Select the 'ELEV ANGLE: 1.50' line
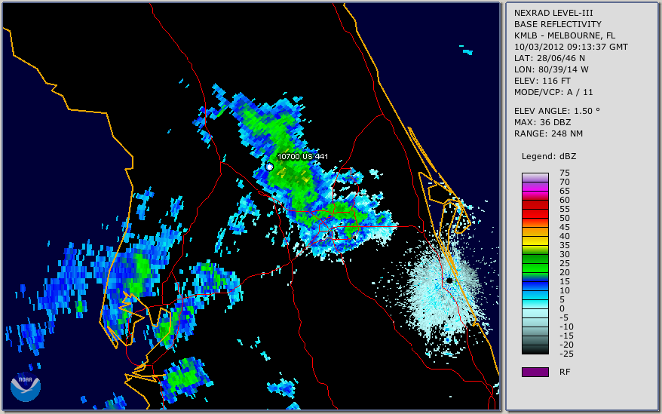662x414 pixels. click(556, 111)
